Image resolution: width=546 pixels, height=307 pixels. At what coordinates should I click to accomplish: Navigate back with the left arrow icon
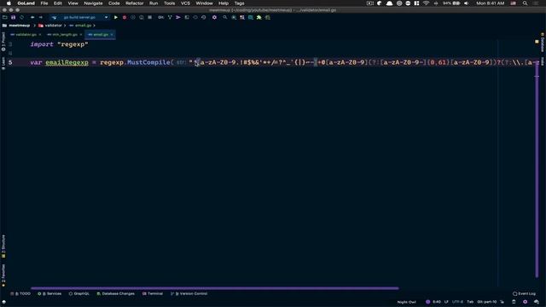pyautogui.click(x=32, y=17)
